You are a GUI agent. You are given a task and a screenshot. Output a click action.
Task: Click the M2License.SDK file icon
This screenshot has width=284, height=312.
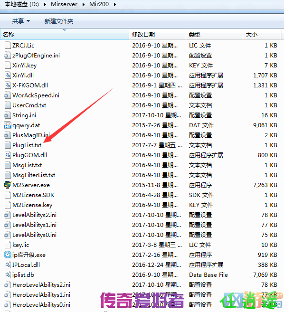[x=8, y=195]
